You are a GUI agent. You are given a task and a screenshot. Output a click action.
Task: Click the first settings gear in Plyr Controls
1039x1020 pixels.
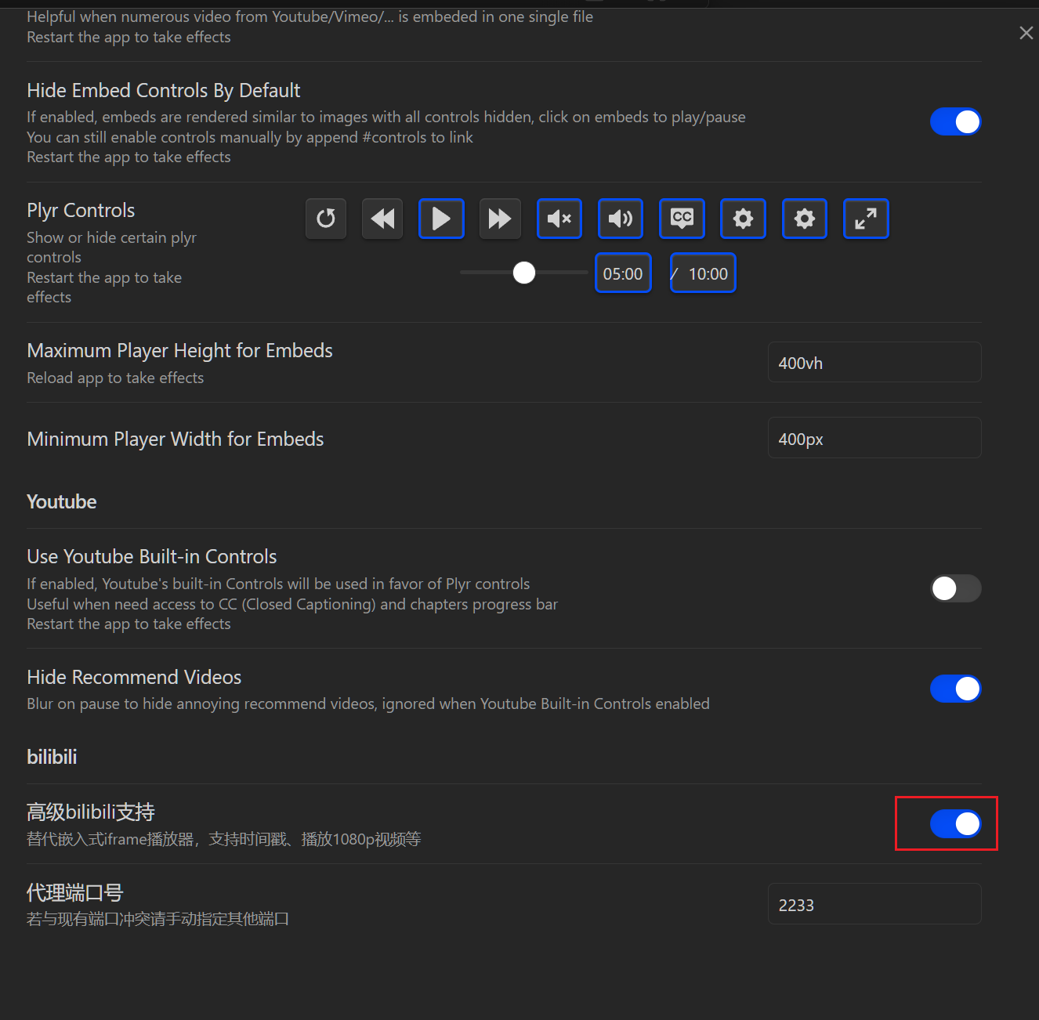[743, 219]
